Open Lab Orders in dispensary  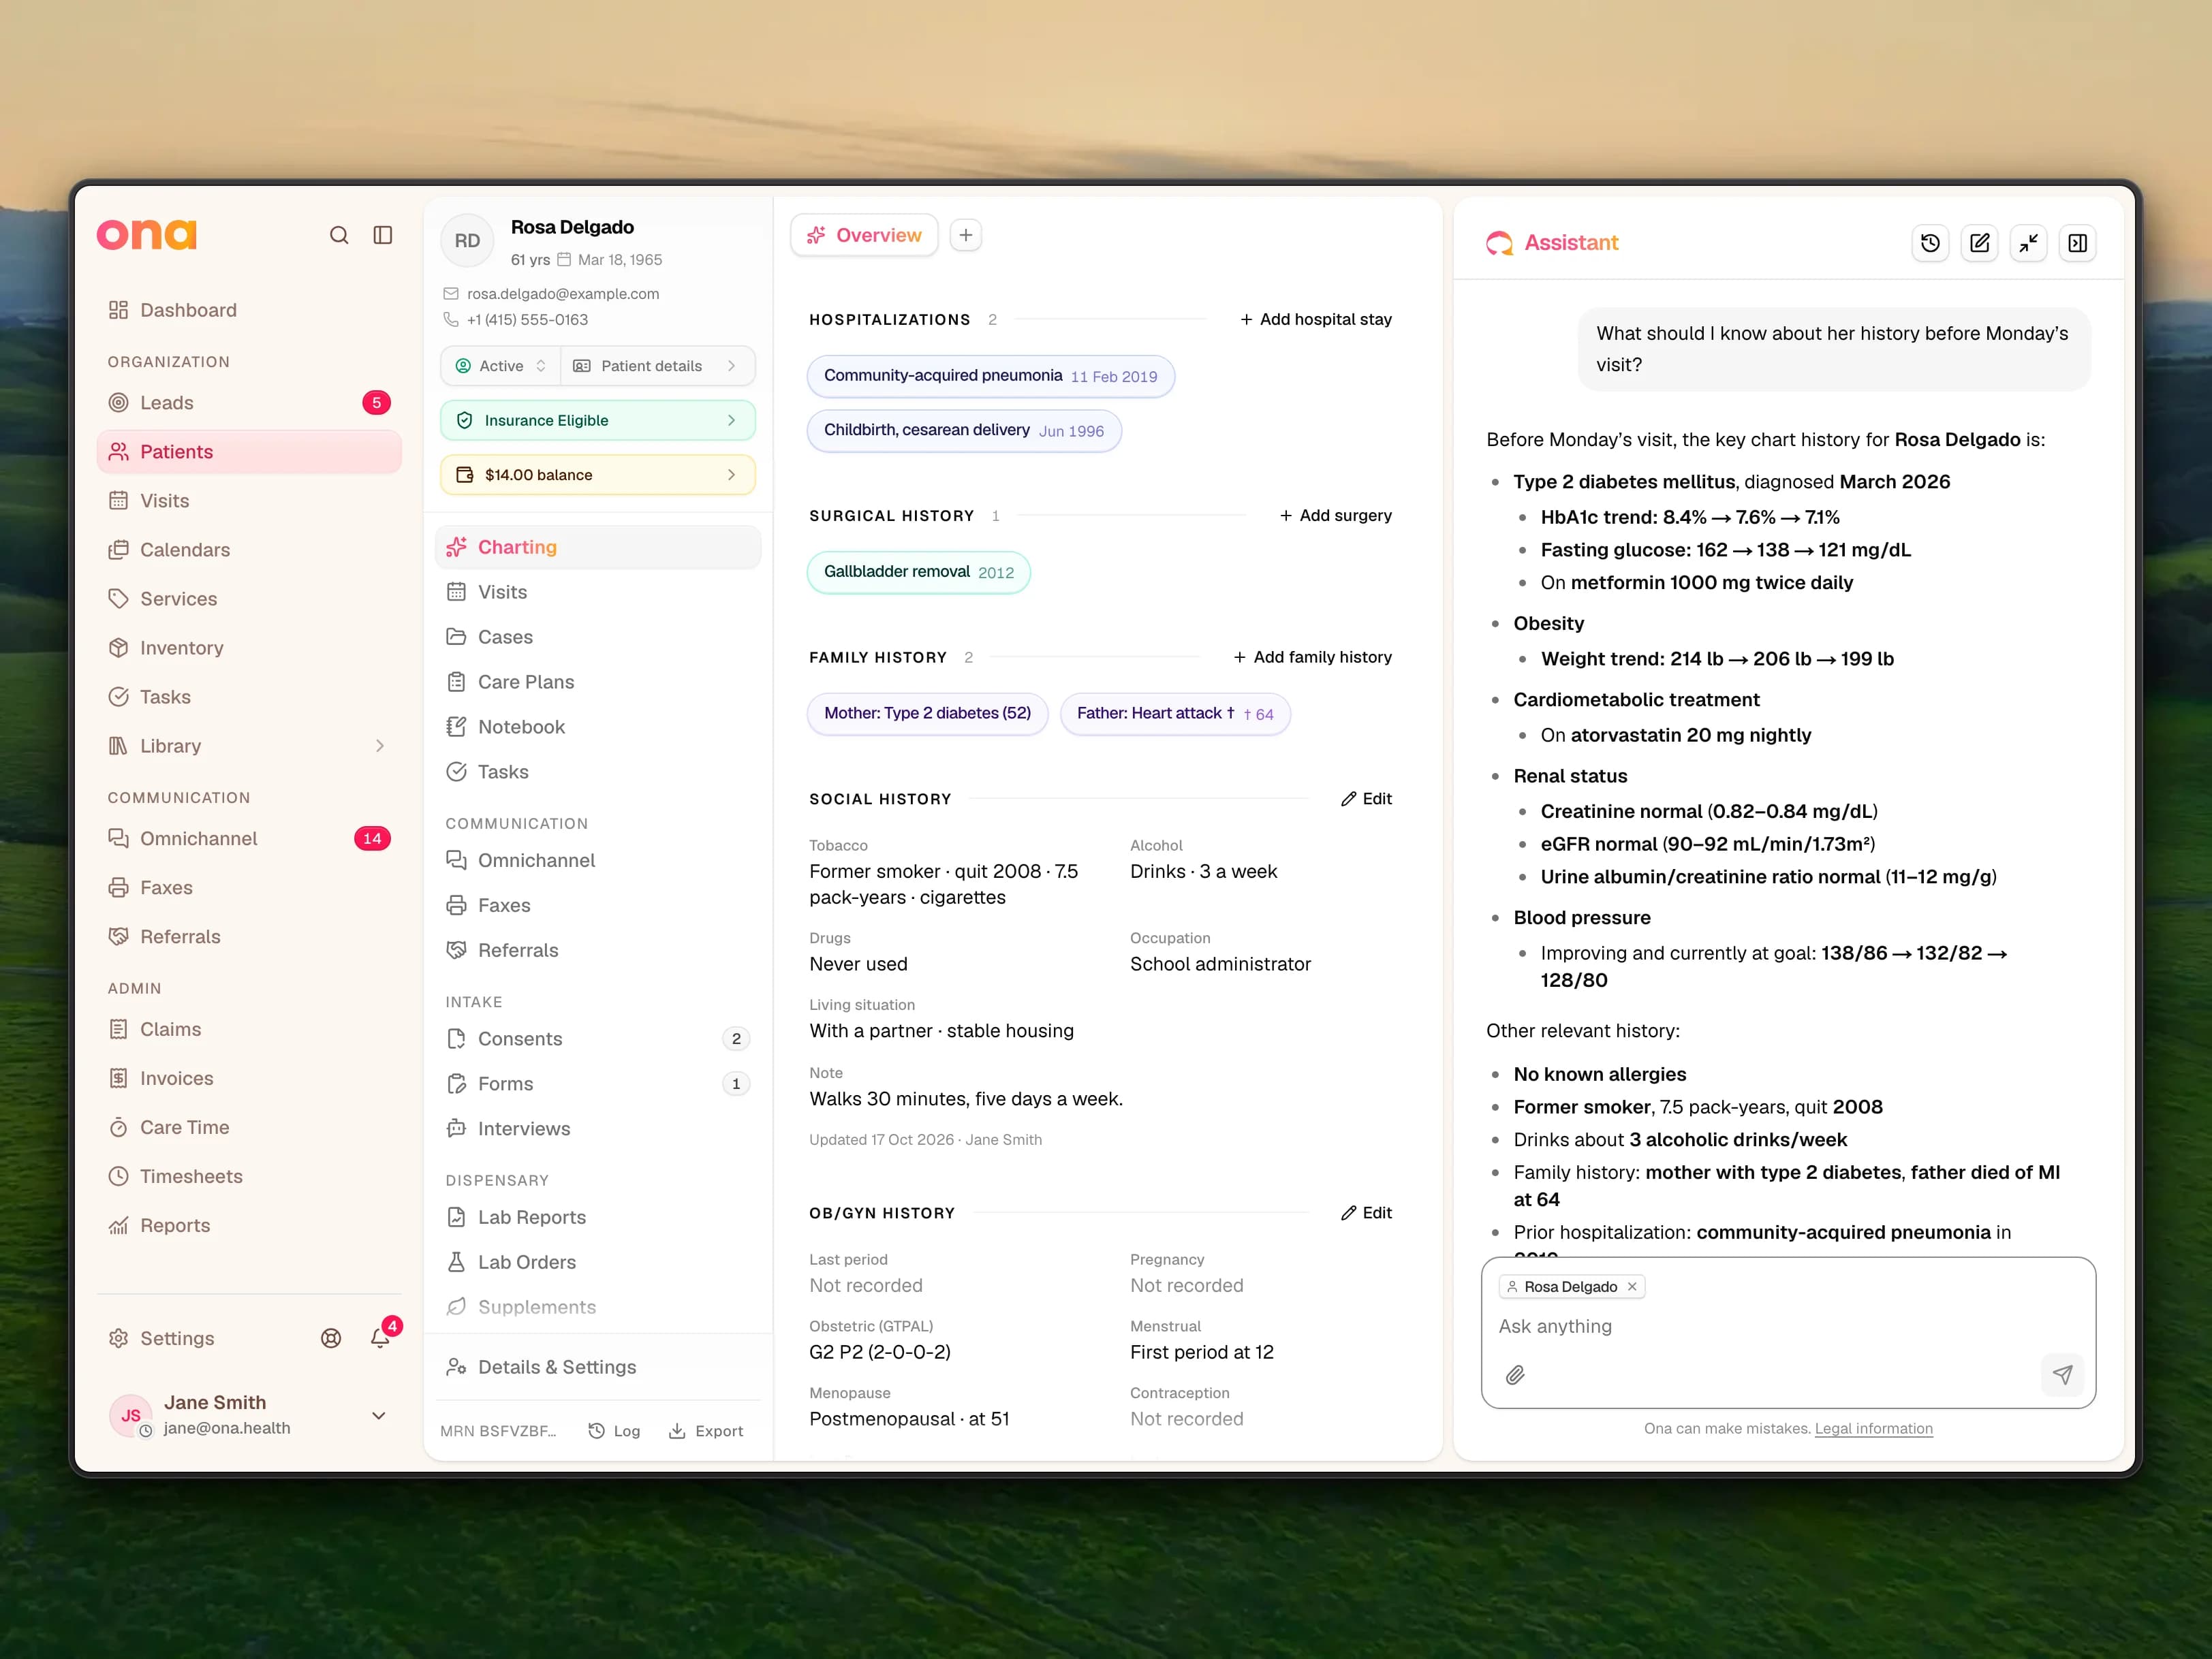[x=598, y=1262]
